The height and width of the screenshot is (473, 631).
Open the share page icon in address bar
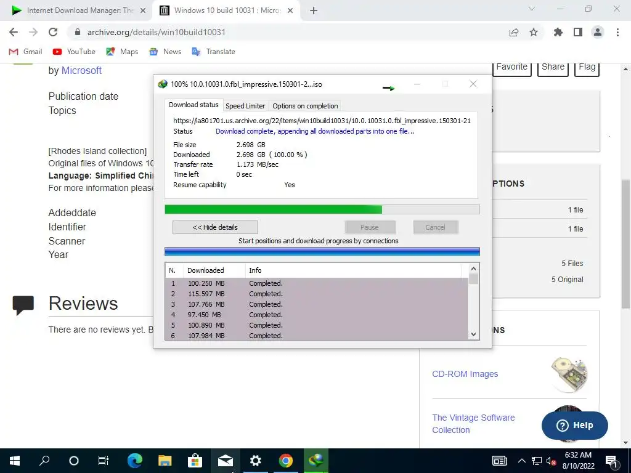click(514, 32)
